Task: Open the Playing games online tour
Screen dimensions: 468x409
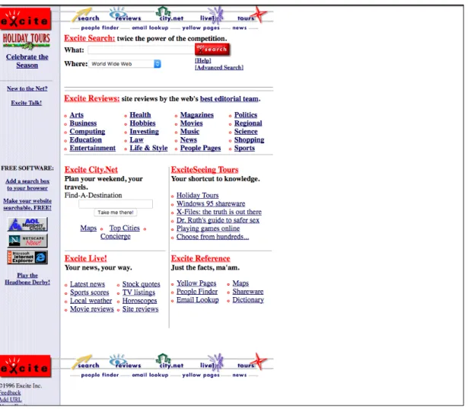Action: (x=208, y=228)
